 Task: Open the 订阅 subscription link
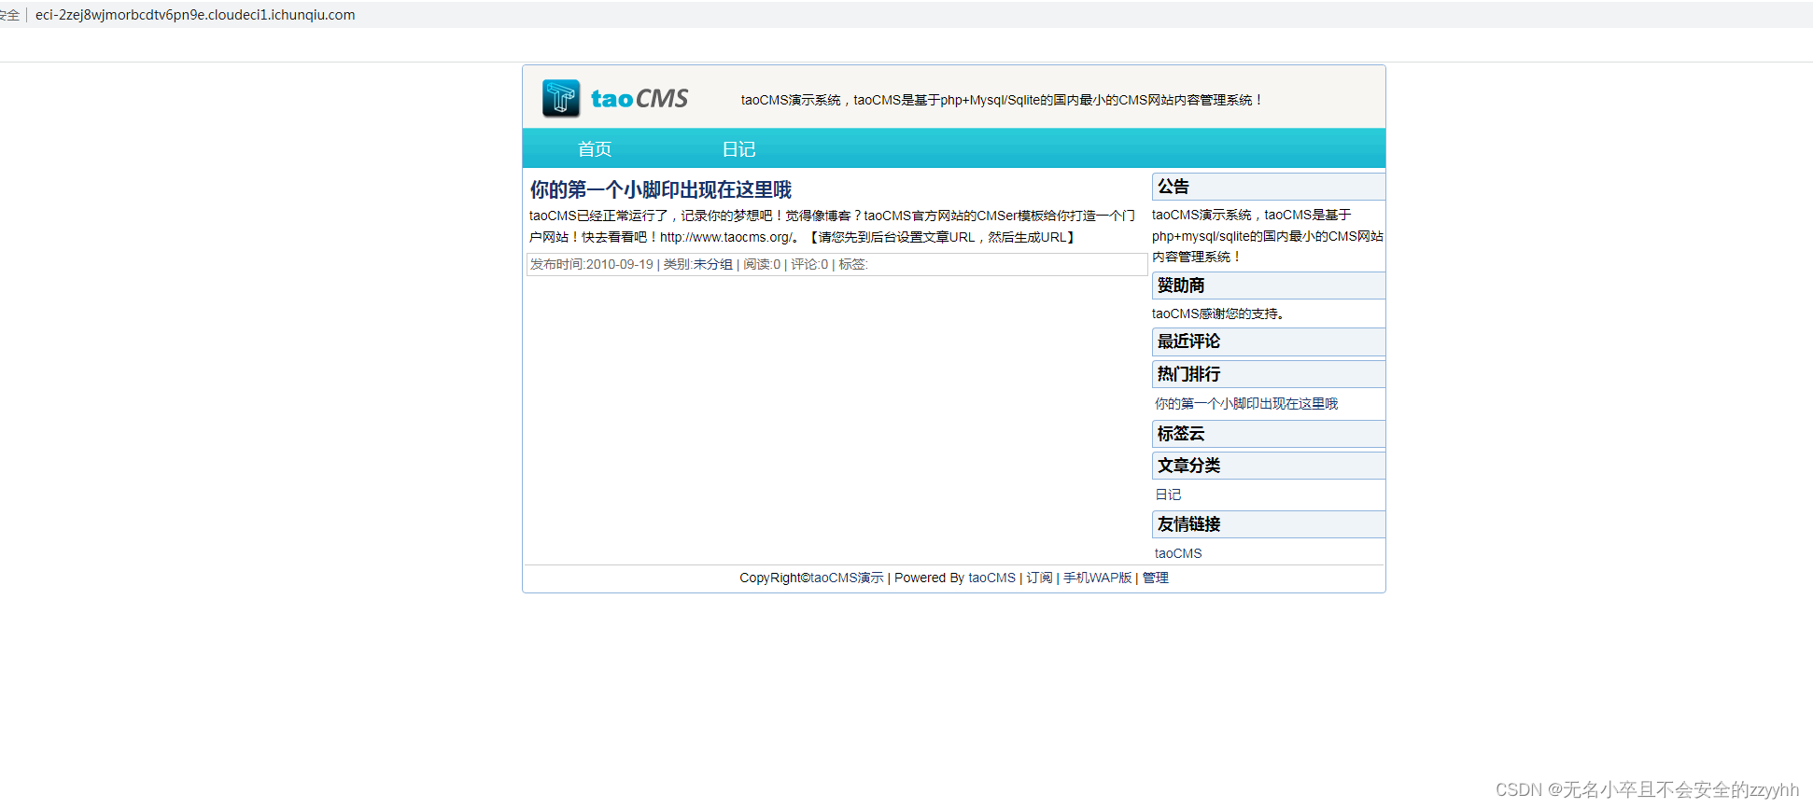tap(1039, 578)
